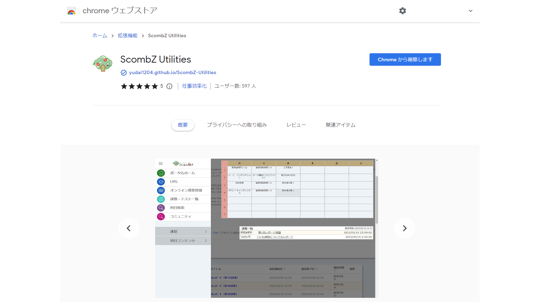Click the verified publisher badge icon
Screen dimensions: 548x302
[x=124, y=73]
